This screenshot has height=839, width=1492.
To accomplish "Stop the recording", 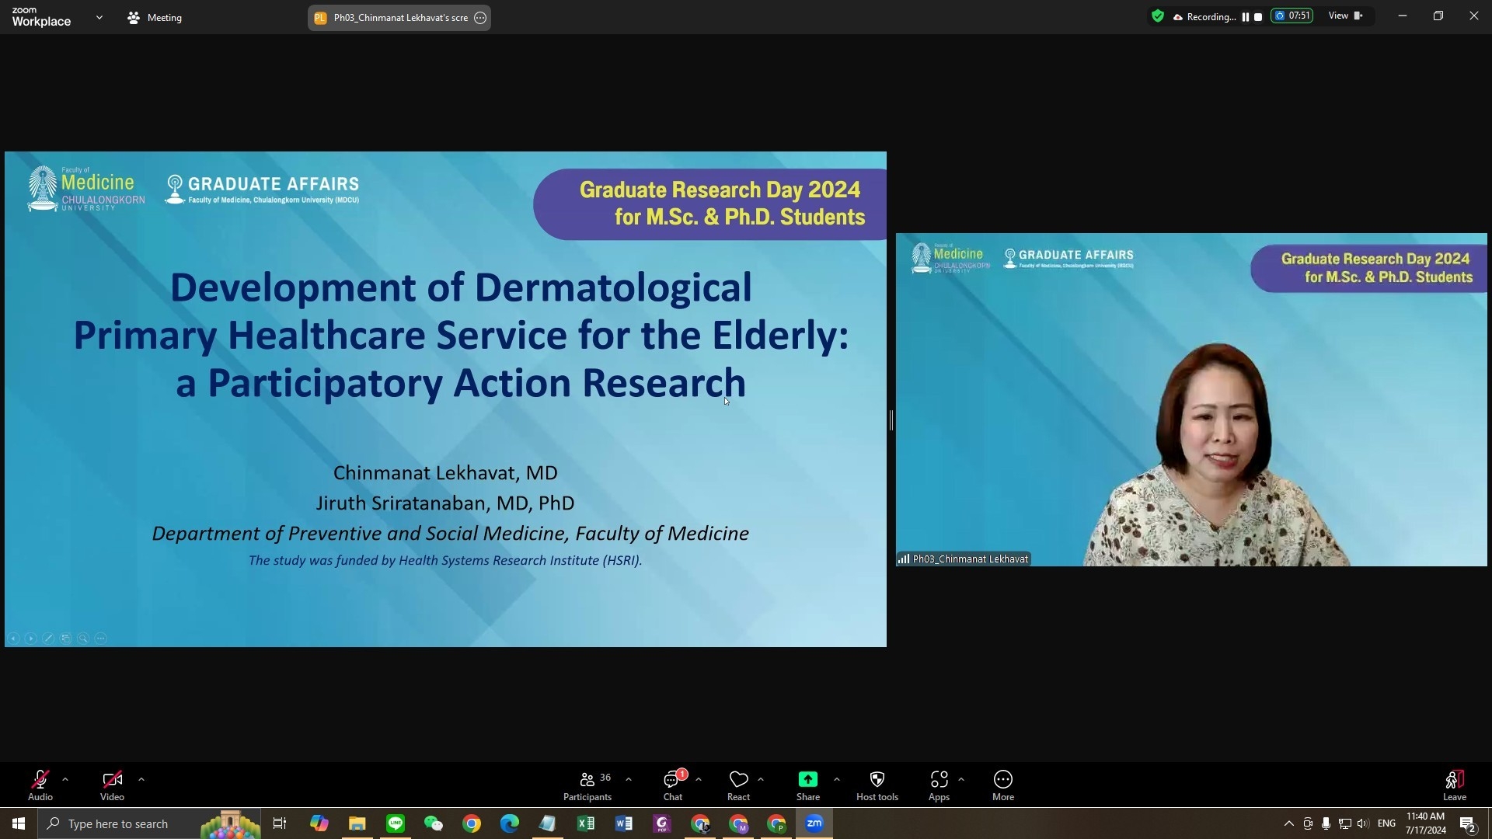I will (1258, 17).
